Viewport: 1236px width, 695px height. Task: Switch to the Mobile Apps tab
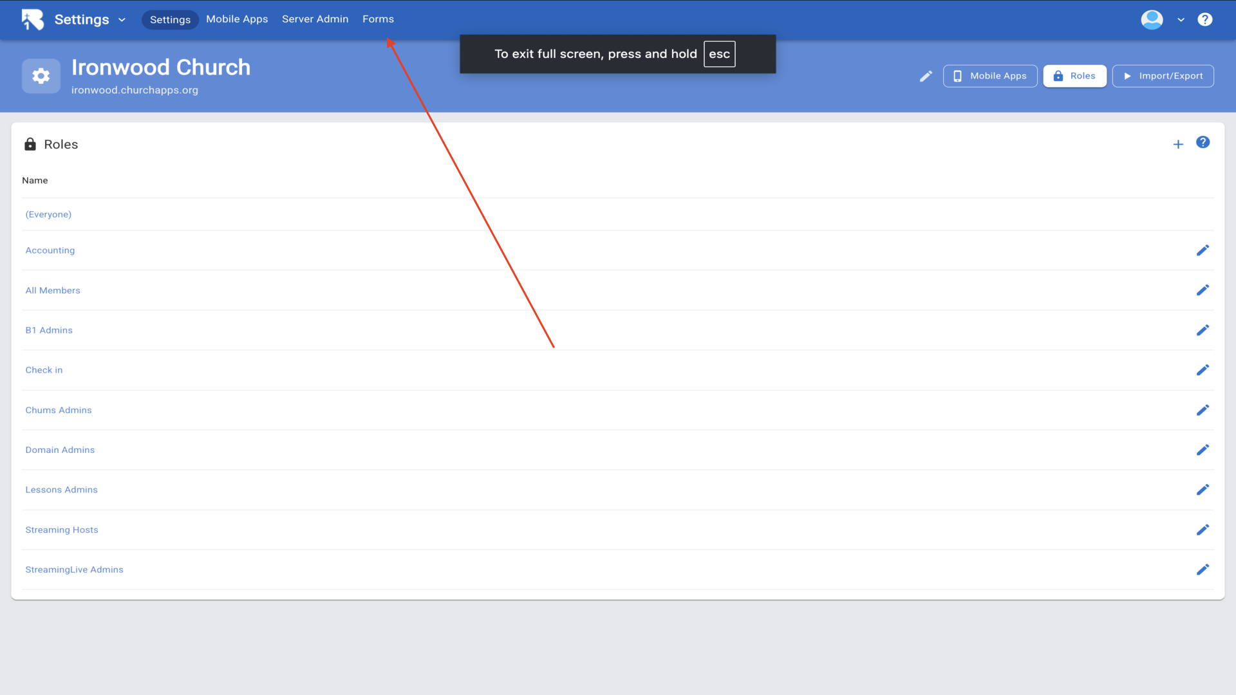pyautogui.click(x=237, y=19)
